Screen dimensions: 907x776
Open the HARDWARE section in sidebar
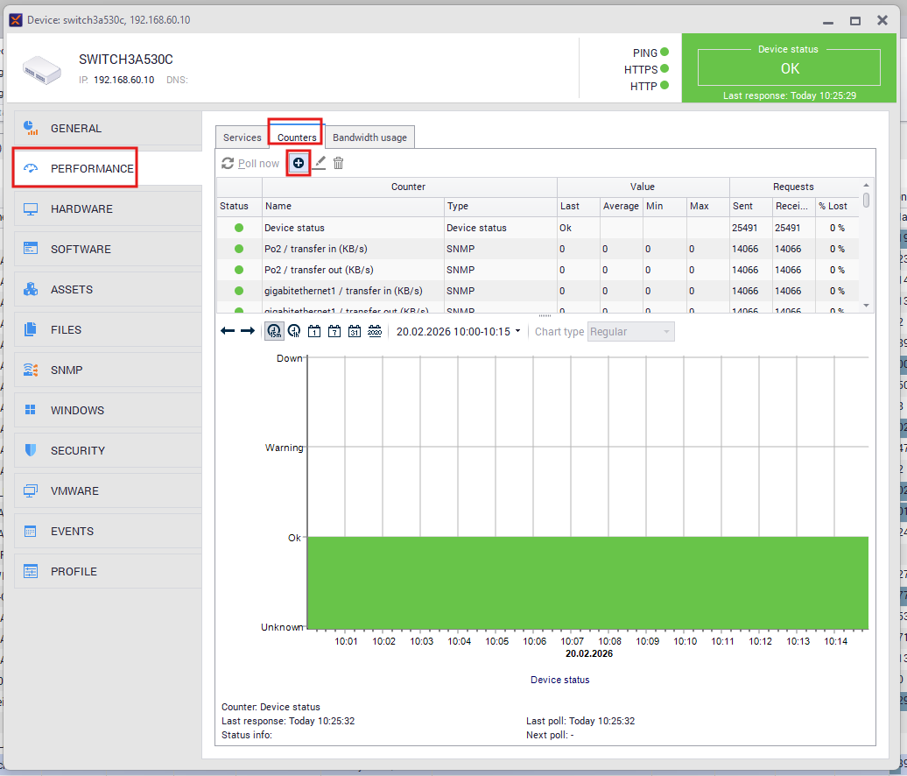[81, 208]
